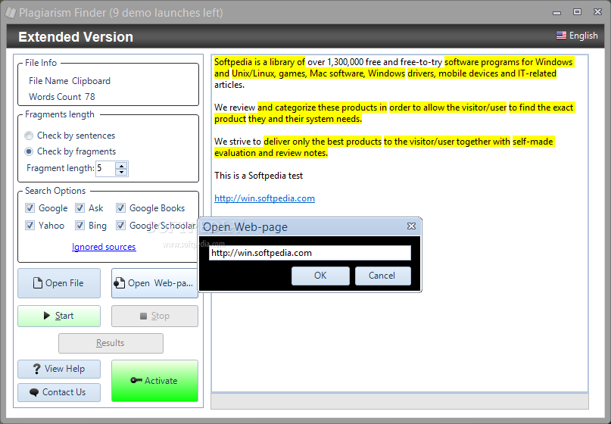Click the Open Web-page button
Viewport: 611px width, 424px height.
(154, 283)
